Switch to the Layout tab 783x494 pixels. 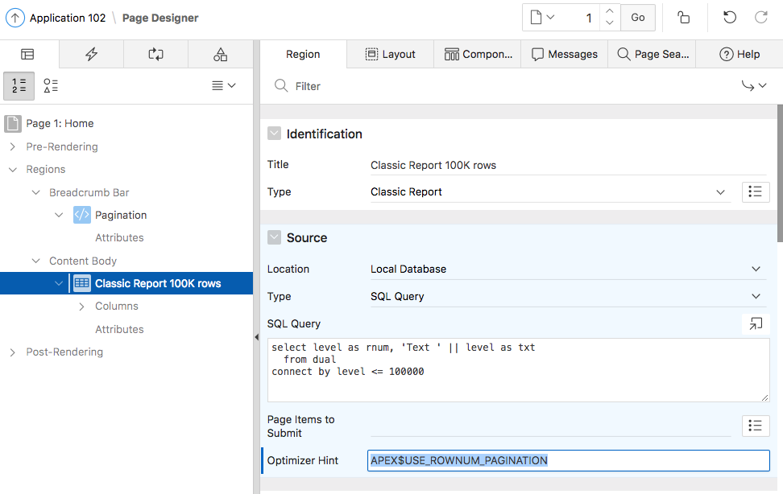point(390,54)
